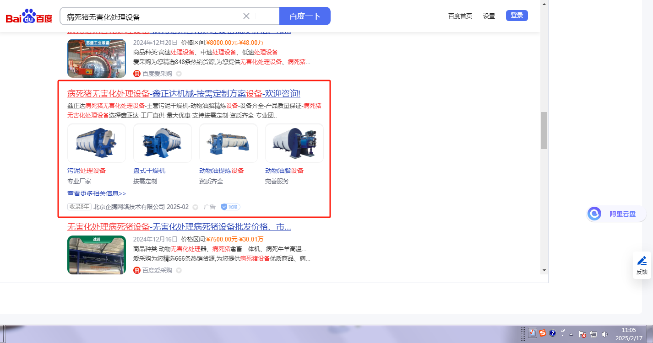Click the restore language bar icon
653x343 pixels.
(563, 330)
